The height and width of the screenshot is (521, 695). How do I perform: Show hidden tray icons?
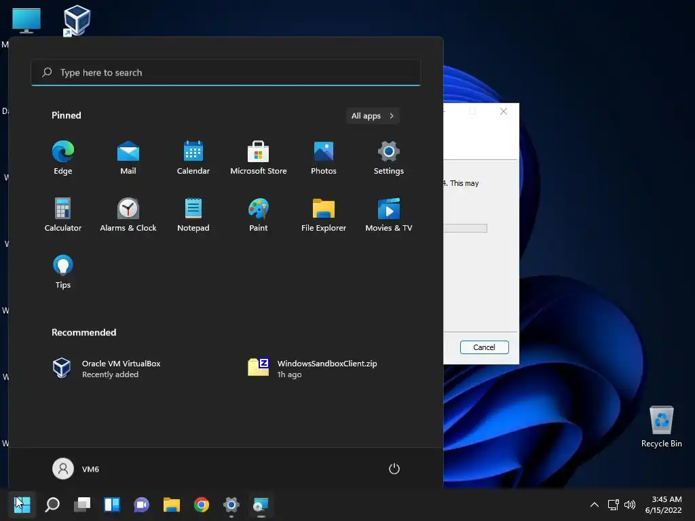595,505
